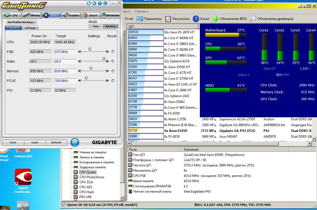
Task: Select the FPU VP8 benchmark
Action: coord(85,197)
